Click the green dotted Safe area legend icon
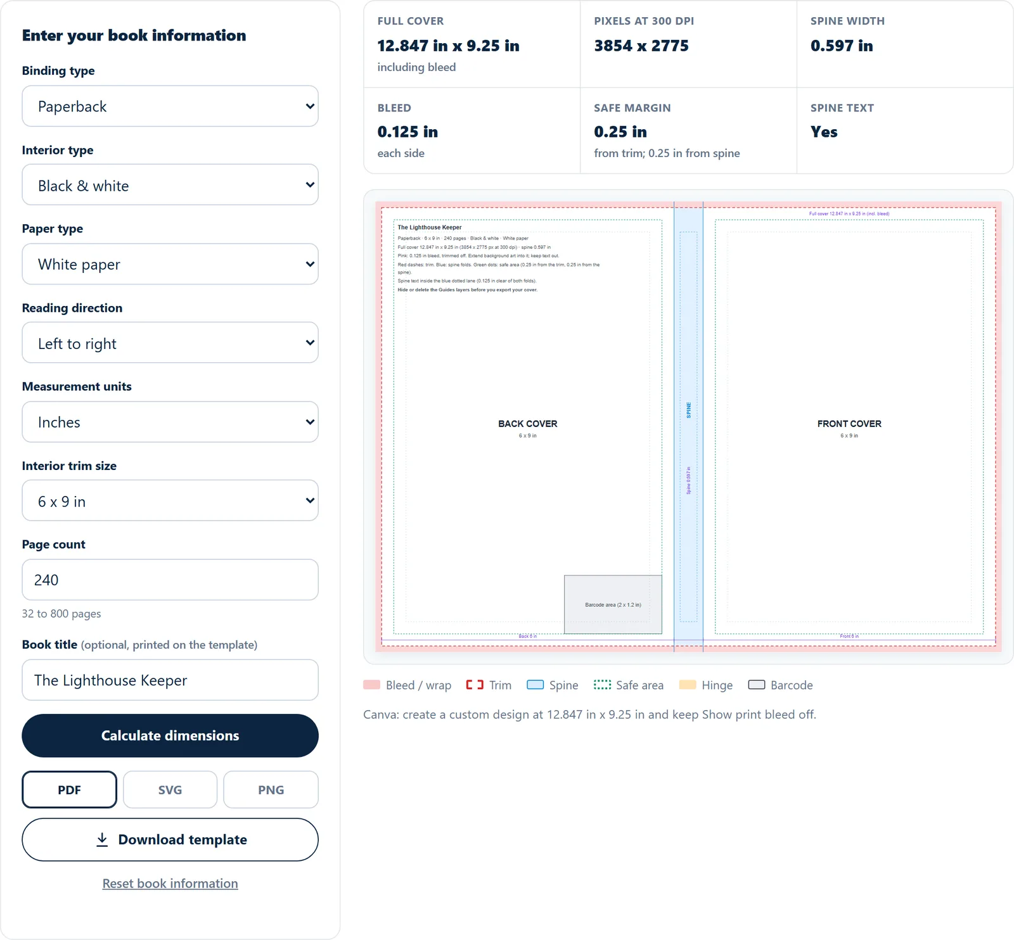 tap(602, 685)
